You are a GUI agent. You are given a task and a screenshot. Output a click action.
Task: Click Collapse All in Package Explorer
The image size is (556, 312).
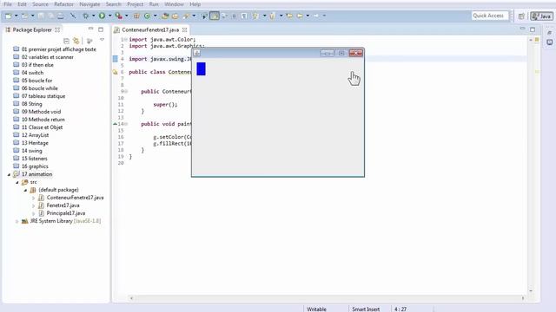[66, 41]
